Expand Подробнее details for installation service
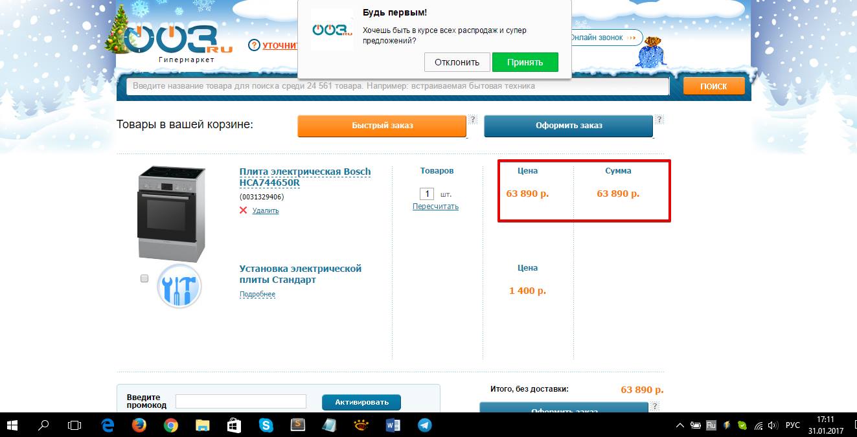 tap(257, 295)
